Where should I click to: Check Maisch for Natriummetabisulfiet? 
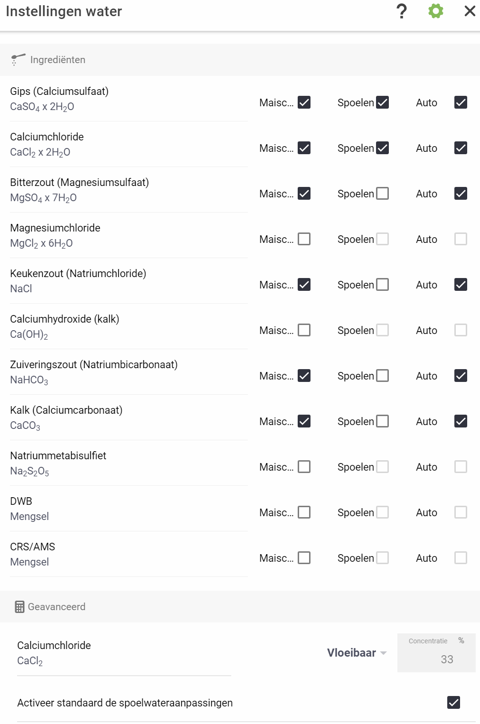[304, 467]
